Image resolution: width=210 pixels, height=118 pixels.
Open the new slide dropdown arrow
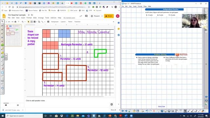7,22
